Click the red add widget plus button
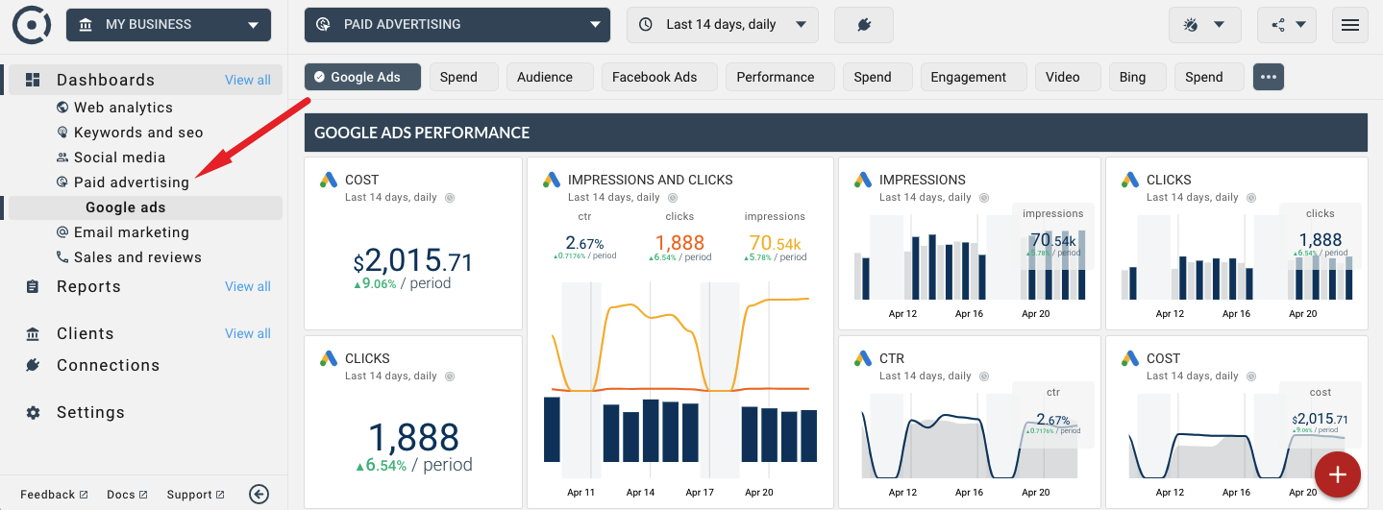This screenshot has width=1383, height=510. [1338, 474]
